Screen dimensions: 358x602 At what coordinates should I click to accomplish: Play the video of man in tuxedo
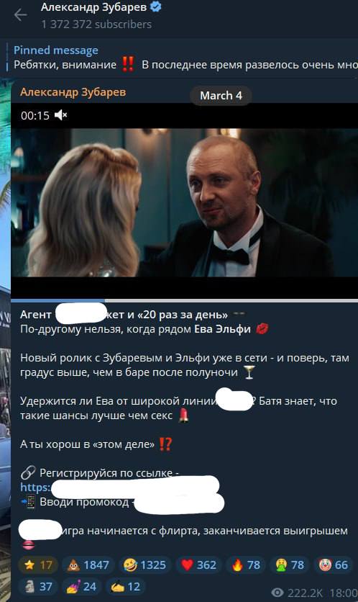pos(184,202)
